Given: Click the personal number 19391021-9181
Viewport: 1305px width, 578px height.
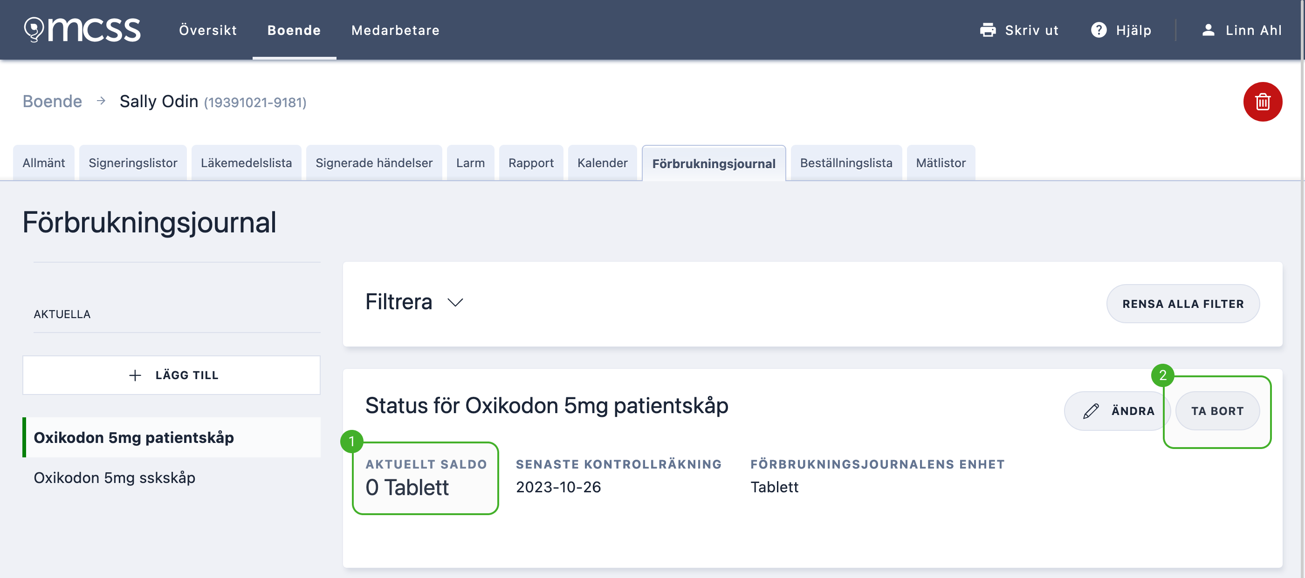Looking at the screenshot, I should click(255, 103).
